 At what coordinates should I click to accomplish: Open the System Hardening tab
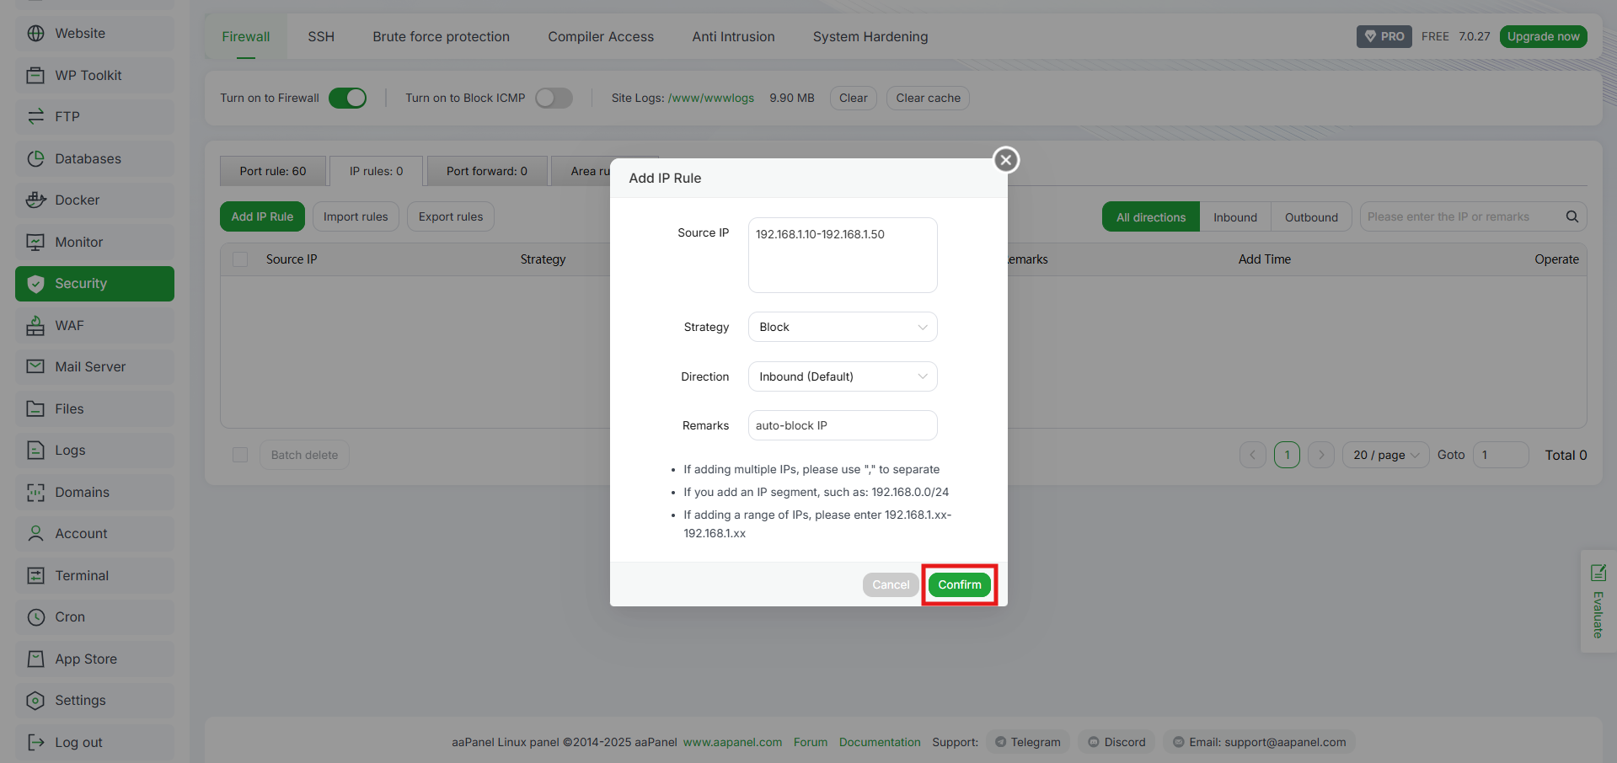[870, 36]
